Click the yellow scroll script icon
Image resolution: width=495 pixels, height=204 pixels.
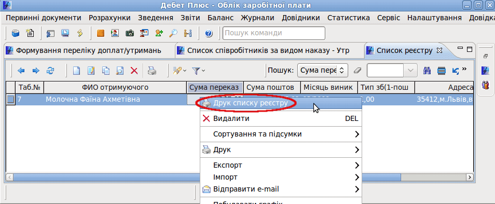80,33
